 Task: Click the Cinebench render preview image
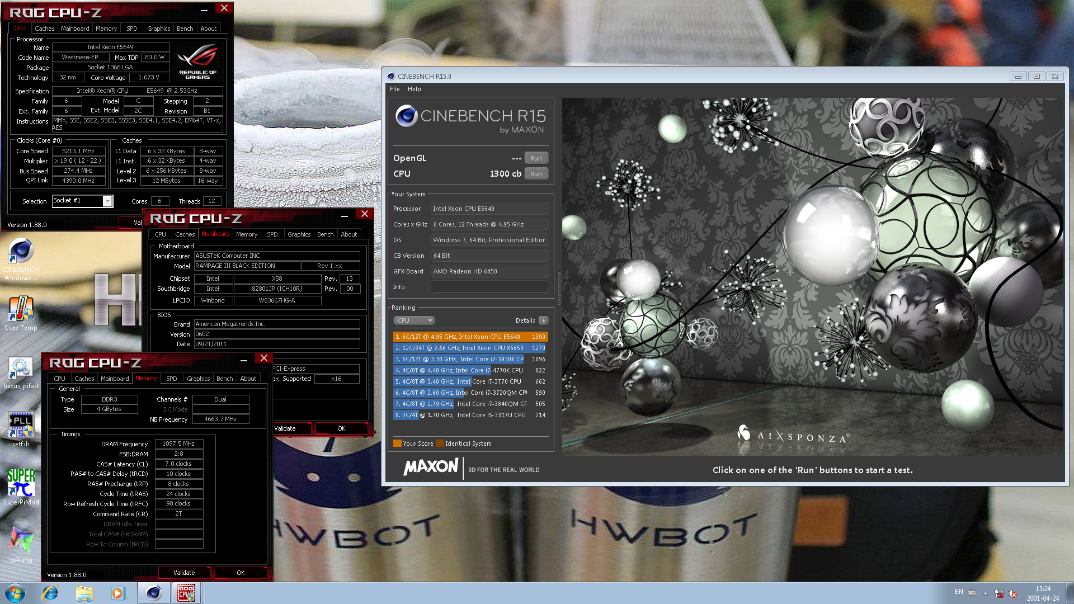click(x=813, y=277)
